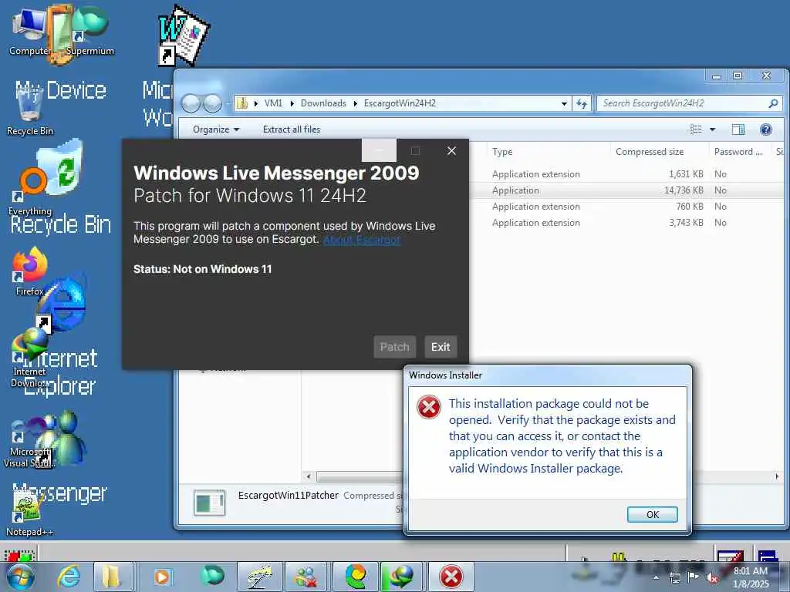
Task: Click the red X error taskbar button
Action: [x=451, y=577]
